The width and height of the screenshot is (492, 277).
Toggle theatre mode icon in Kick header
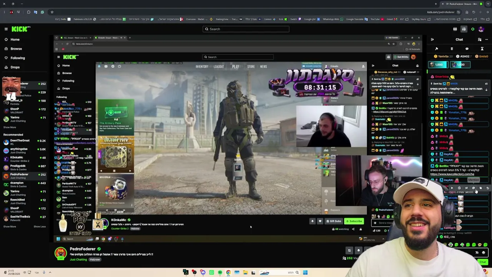click(x=464, y=29)
